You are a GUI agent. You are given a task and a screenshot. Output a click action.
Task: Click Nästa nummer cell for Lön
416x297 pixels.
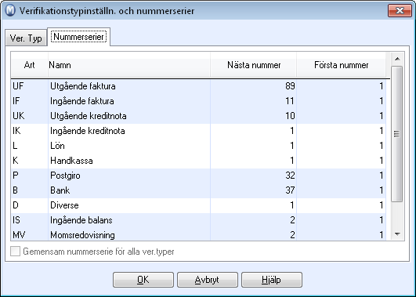(x=253, y=146)
